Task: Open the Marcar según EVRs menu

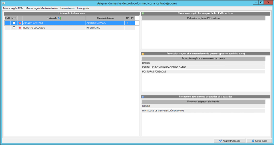Action: pos(13,9)
